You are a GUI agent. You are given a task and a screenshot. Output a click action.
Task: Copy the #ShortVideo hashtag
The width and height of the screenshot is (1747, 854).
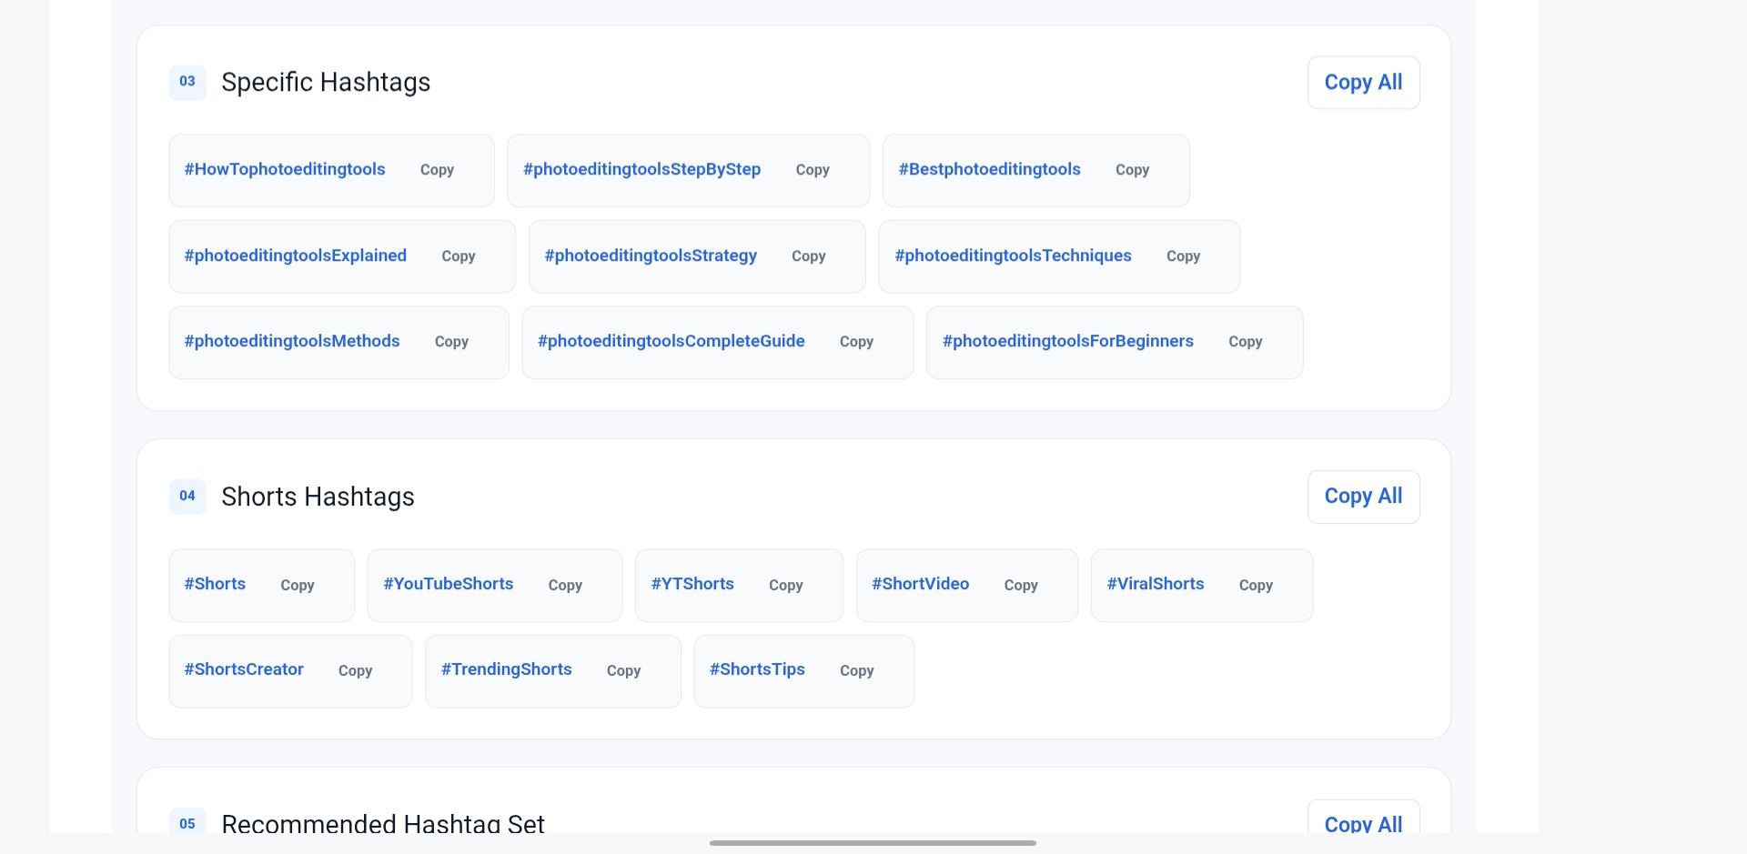click(x=1021, y=586)
